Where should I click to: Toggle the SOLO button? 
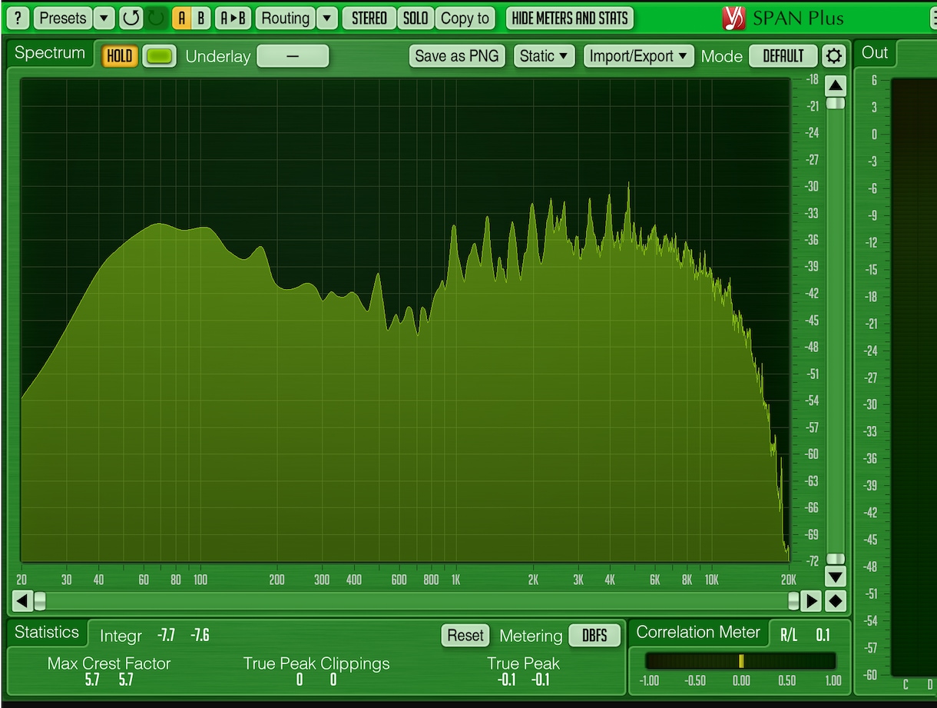[416, 18]
